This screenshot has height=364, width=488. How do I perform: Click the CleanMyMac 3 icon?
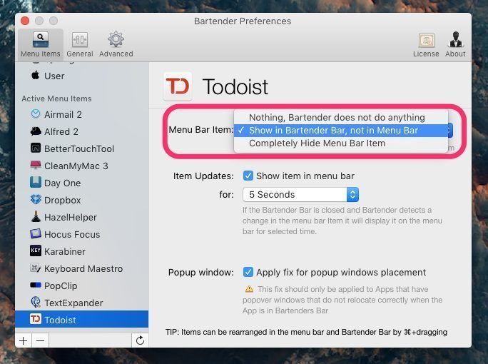pos(36,165)
